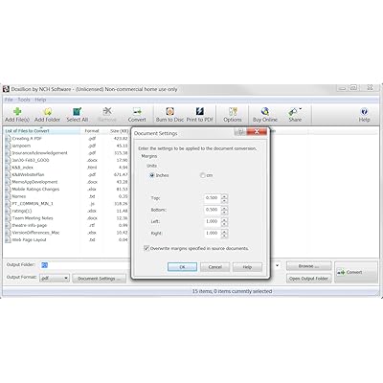Select the ratings(1) file row
The image size is (383, 383).
(x=67, y=211)
